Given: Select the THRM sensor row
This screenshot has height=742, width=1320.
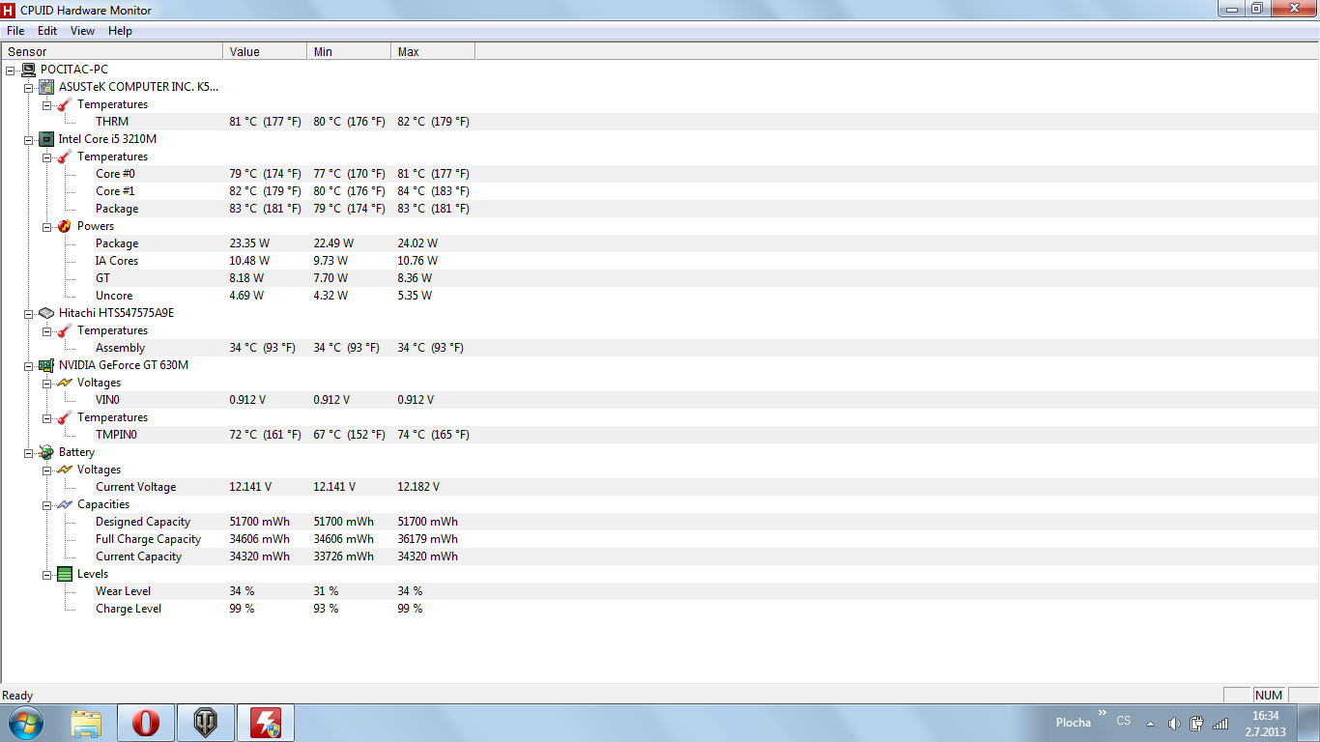Looking at the screenshot, I should tap(660, 122).
